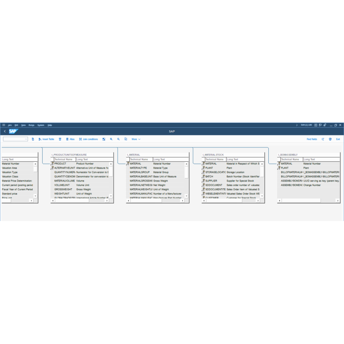The height and width of the screenshot is (344, 344).
Task: Click the copy icon next to the magnifiers
Action: pyautogui.click(x=125, y=139)
